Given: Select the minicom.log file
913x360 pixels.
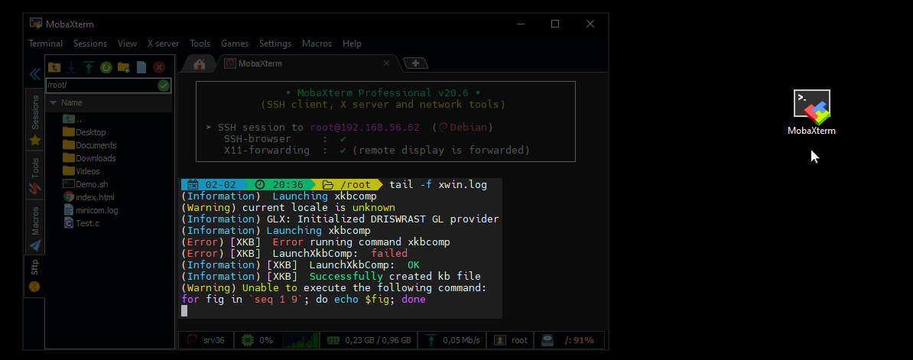Looking at the screenshot, I should tap(90, 209).
